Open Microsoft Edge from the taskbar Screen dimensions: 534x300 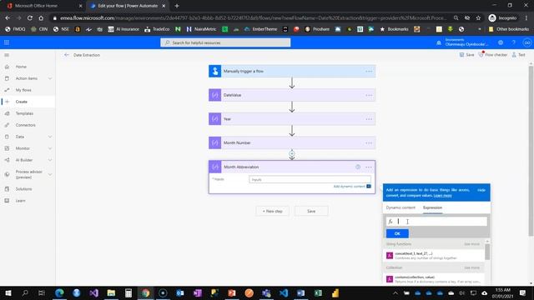pos(59,292)
